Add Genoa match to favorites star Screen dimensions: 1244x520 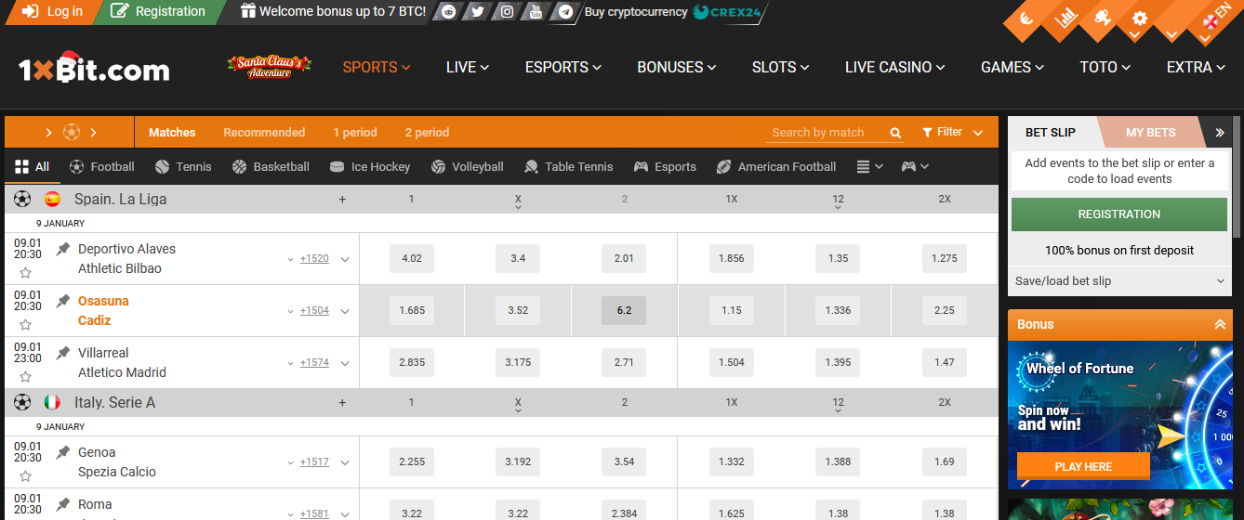(25, 476)
